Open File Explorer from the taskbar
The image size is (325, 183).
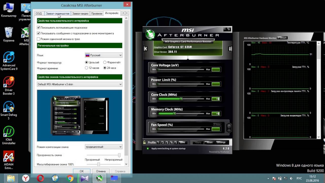(11, 178)
